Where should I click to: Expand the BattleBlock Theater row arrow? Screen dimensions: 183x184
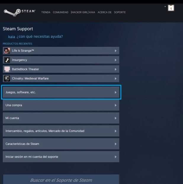(115, 69)
